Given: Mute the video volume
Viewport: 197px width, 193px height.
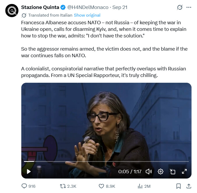Looking at the screenshot, I should [149, 171].
